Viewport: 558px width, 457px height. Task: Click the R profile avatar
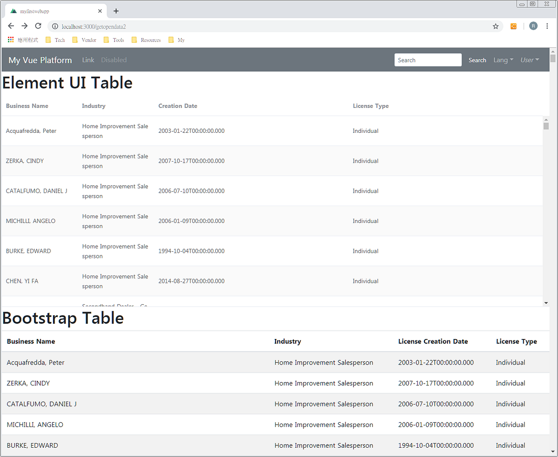pos(533,26)
